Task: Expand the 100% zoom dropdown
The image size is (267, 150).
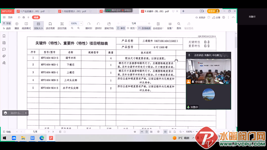Action: pos(81,23)
